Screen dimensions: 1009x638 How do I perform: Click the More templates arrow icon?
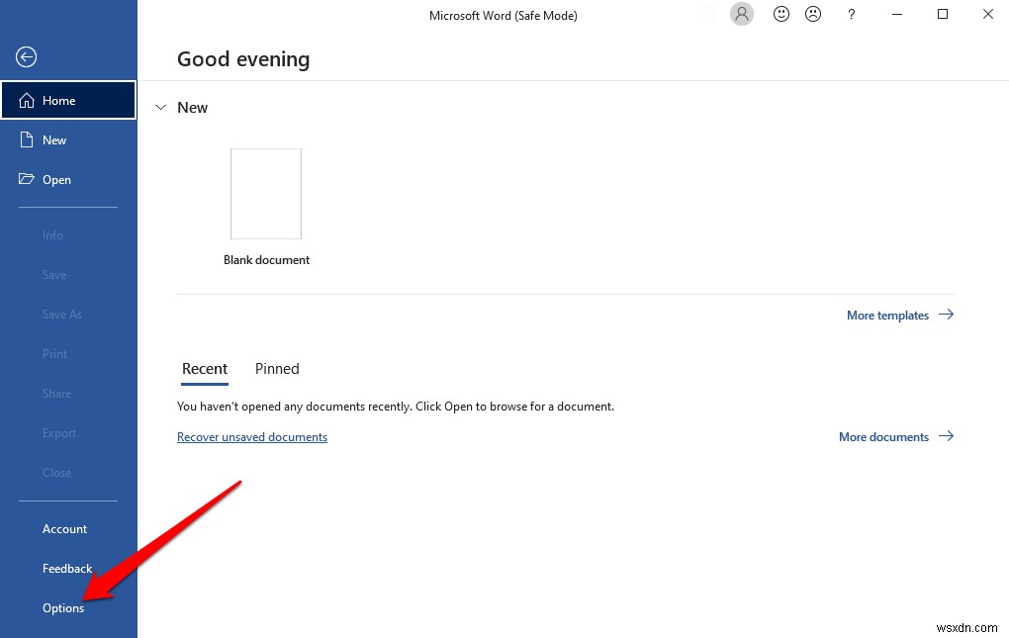tap(946, 315)
